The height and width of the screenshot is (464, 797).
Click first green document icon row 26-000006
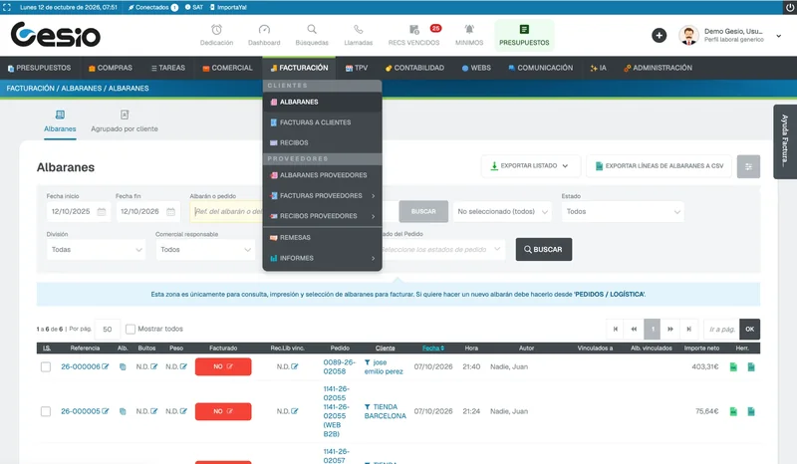pyautogui.click(x=733, y=367)
